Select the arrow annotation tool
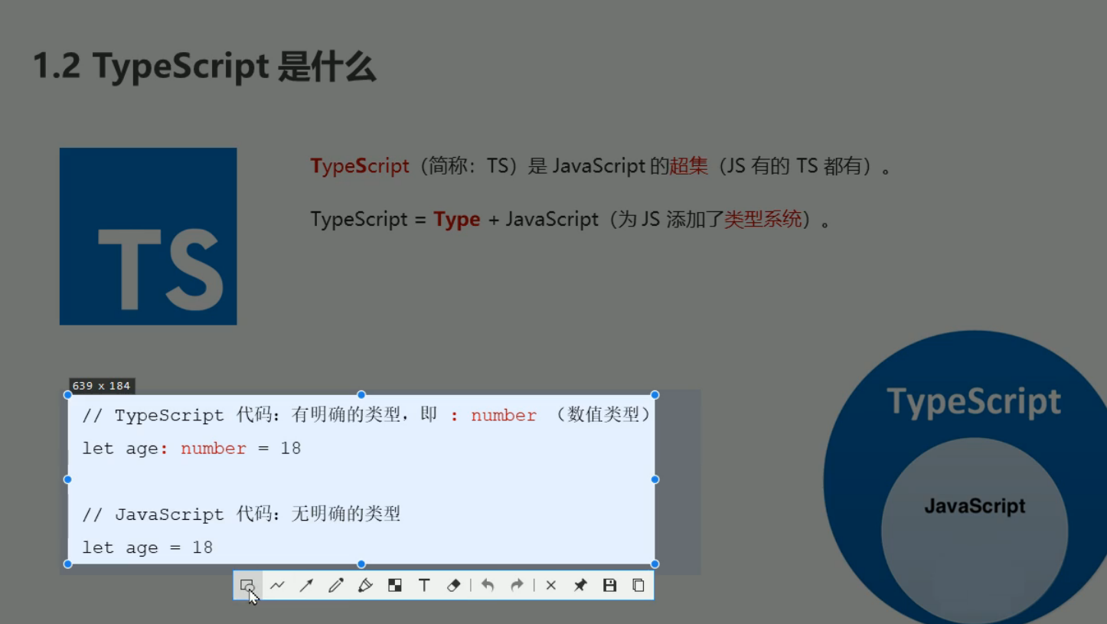This screenshot has width=1107, height=624. pos(306,586)
